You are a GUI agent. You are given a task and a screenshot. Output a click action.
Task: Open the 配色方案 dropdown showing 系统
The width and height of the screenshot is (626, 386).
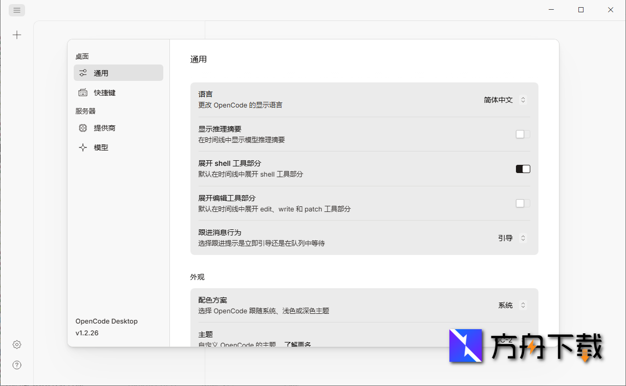point(511,305)
